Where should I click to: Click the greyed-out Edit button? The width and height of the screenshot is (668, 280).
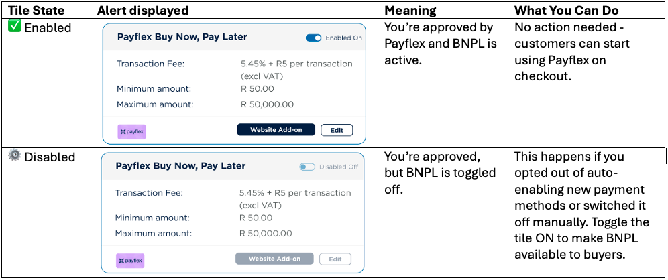[335, 259]
